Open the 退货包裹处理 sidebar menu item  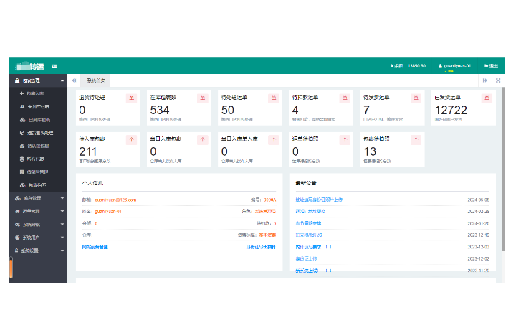pos(41,133)
